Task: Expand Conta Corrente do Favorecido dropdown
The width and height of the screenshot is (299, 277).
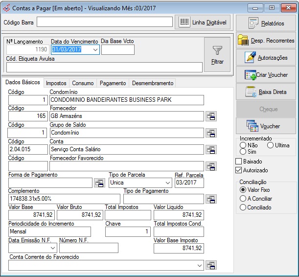Action: [x=199, y=265]
